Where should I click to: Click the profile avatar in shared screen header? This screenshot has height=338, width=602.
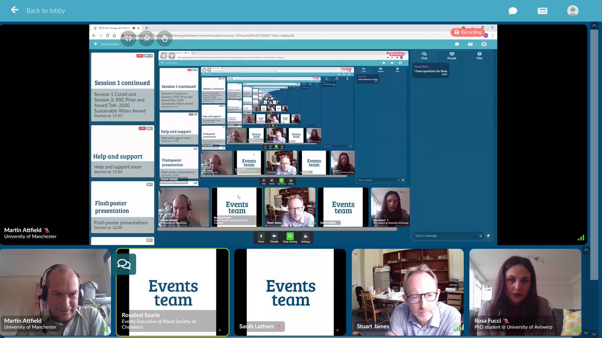point(484,44)
